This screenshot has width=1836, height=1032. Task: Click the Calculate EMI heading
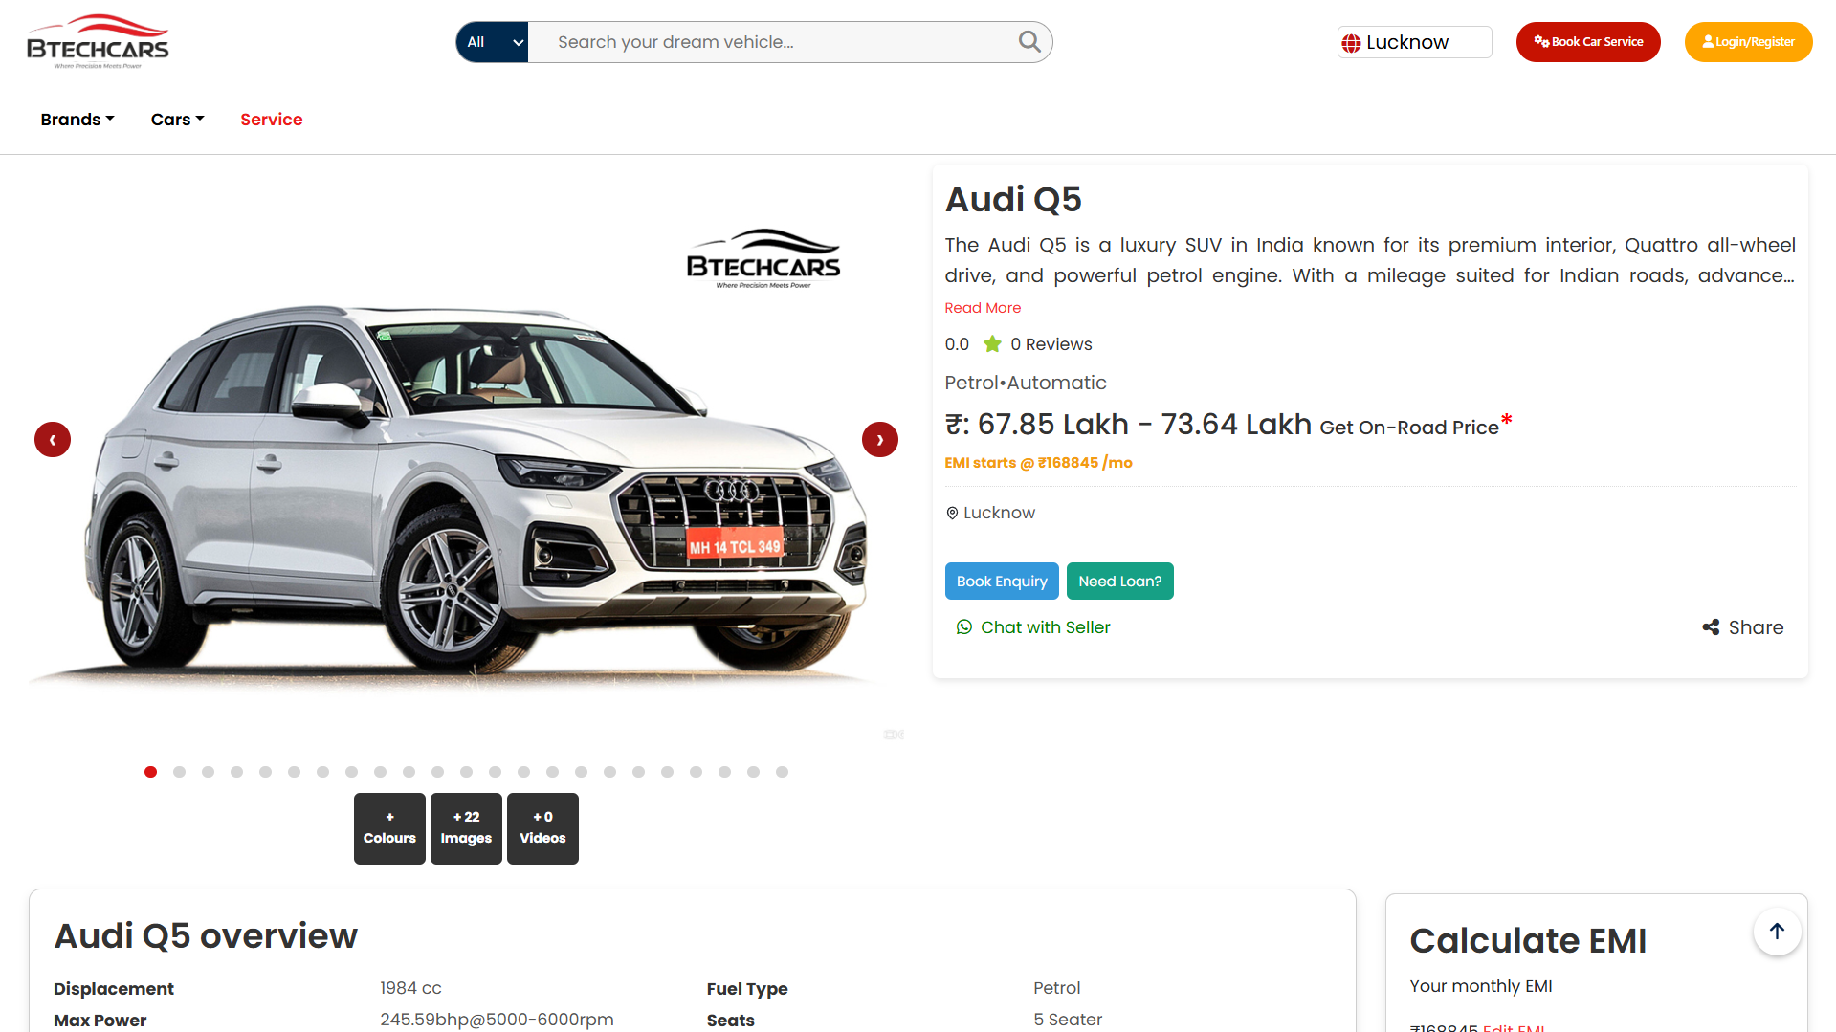click(1528, 941)
